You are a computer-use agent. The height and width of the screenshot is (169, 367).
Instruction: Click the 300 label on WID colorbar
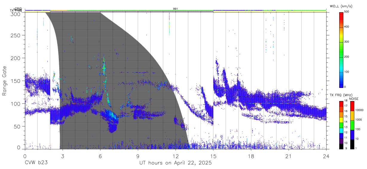[347, 42]
